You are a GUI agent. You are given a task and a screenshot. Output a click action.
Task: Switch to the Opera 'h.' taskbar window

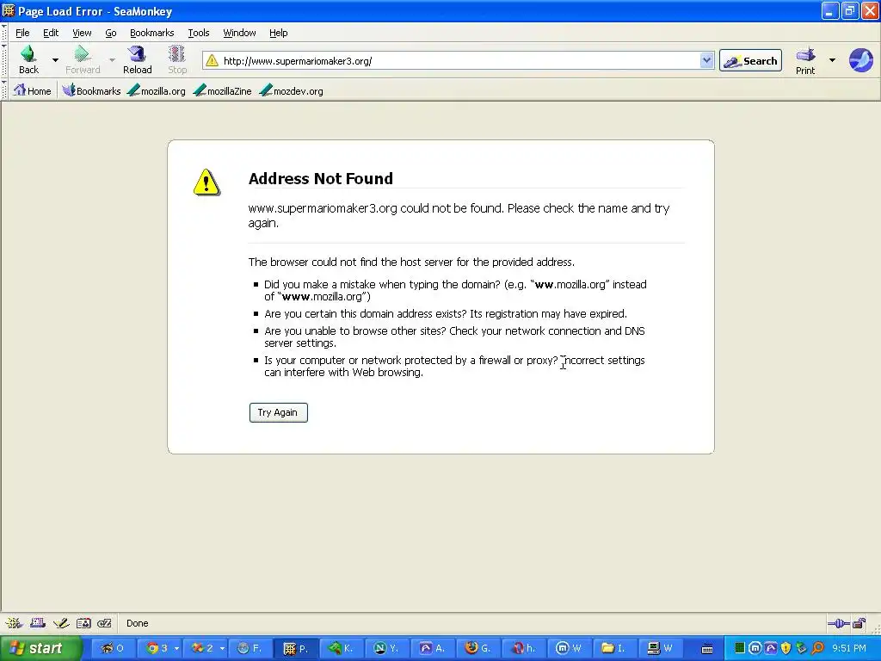point(524,648)
